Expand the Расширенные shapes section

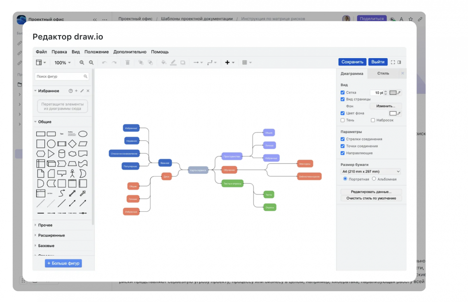pos(51,235)
